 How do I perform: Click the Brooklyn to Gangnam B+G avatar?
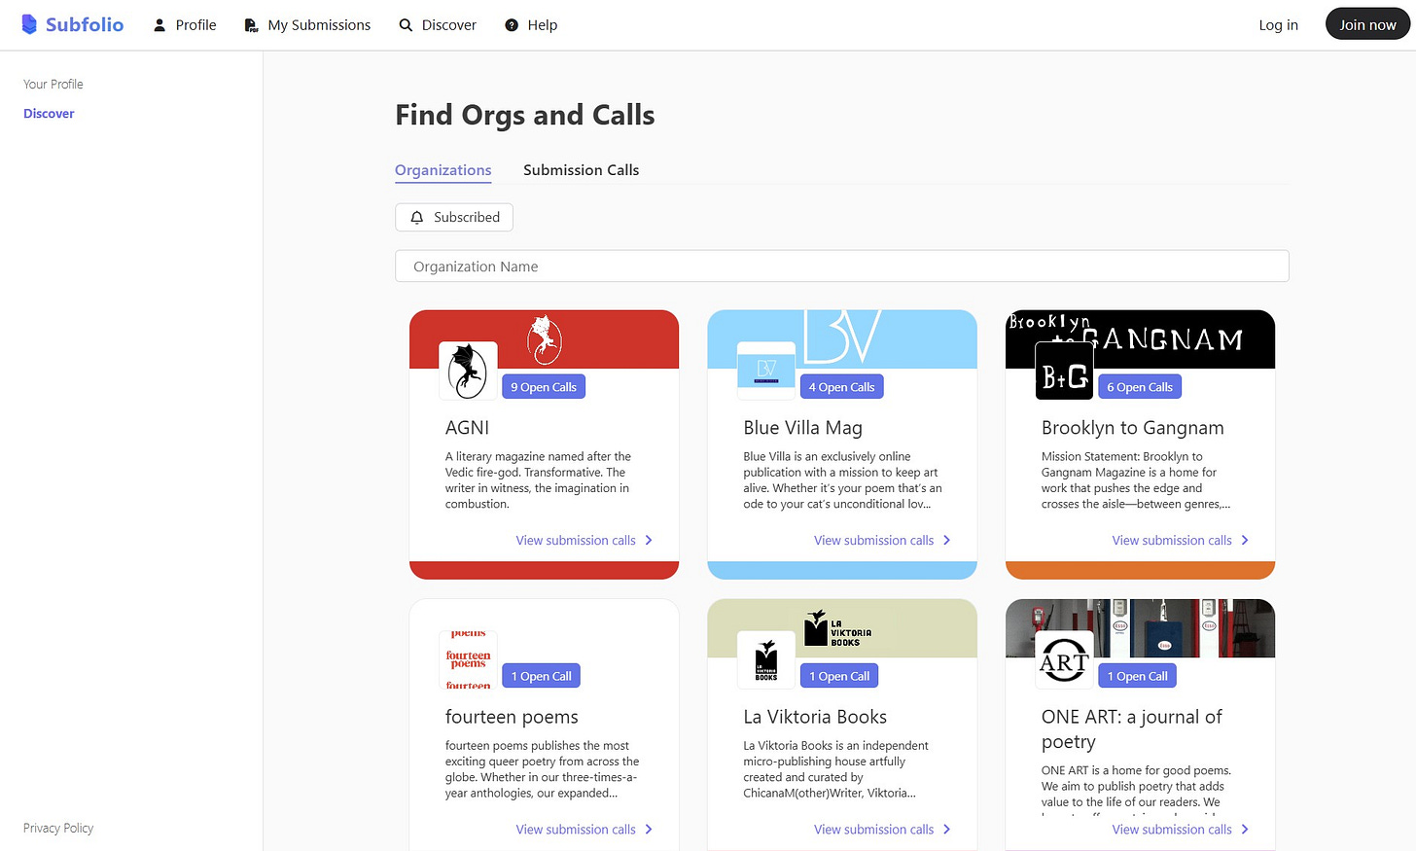1064,371
